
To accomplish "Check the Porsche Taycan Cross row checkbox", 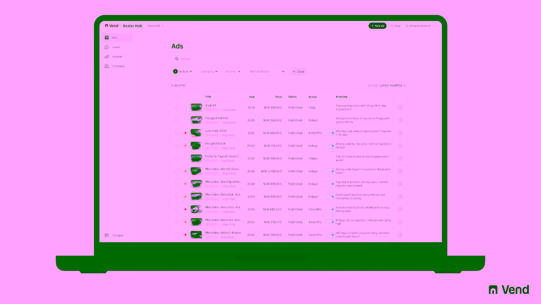I will tap(177, 158).
